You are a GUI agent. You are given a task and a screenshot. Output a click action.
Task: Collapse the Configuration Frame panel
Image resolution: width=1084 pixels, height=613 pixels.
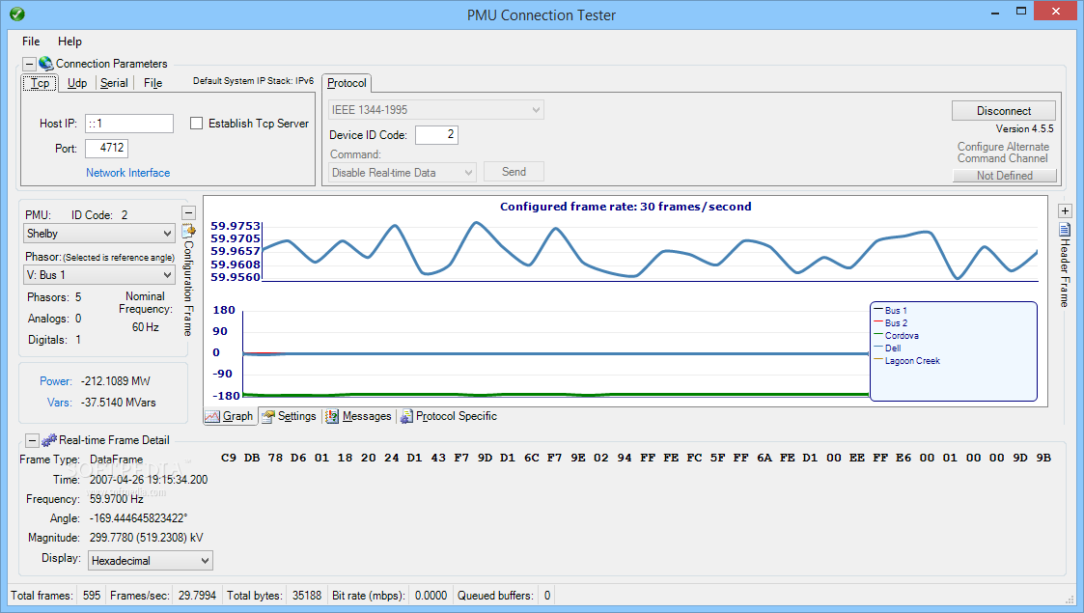tap(188, 212)
